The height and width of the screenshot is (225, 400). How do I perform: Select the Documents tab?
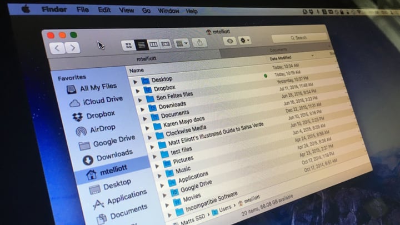(x=278, y=50)
